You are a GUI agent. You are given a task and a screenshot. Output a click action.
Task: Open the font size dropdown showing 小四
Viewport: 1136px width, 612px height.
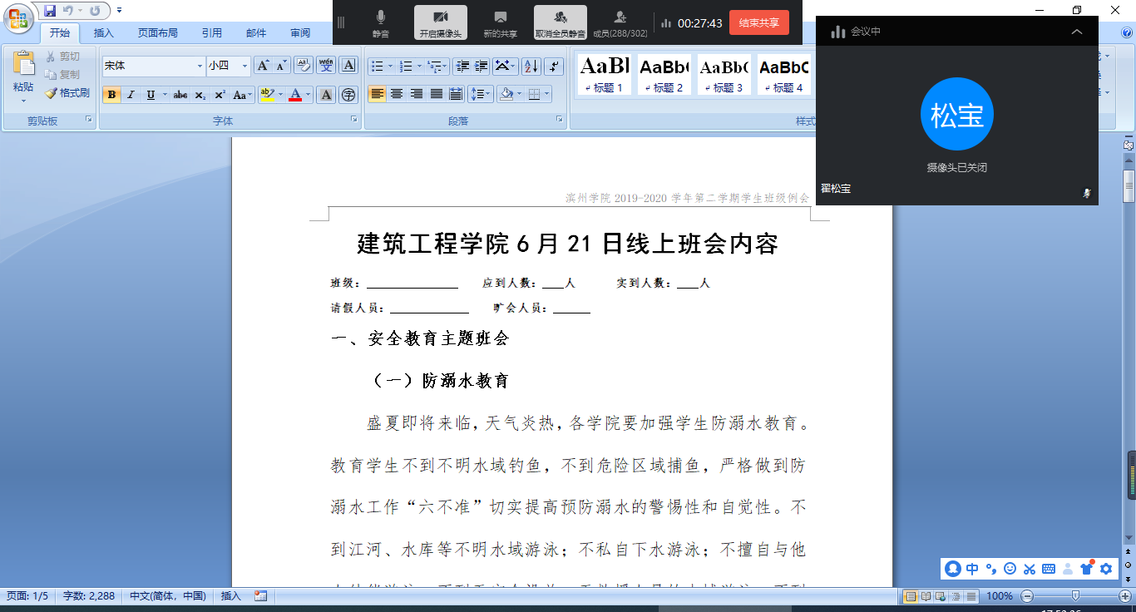pyautogui.click(x=244, y=66)
